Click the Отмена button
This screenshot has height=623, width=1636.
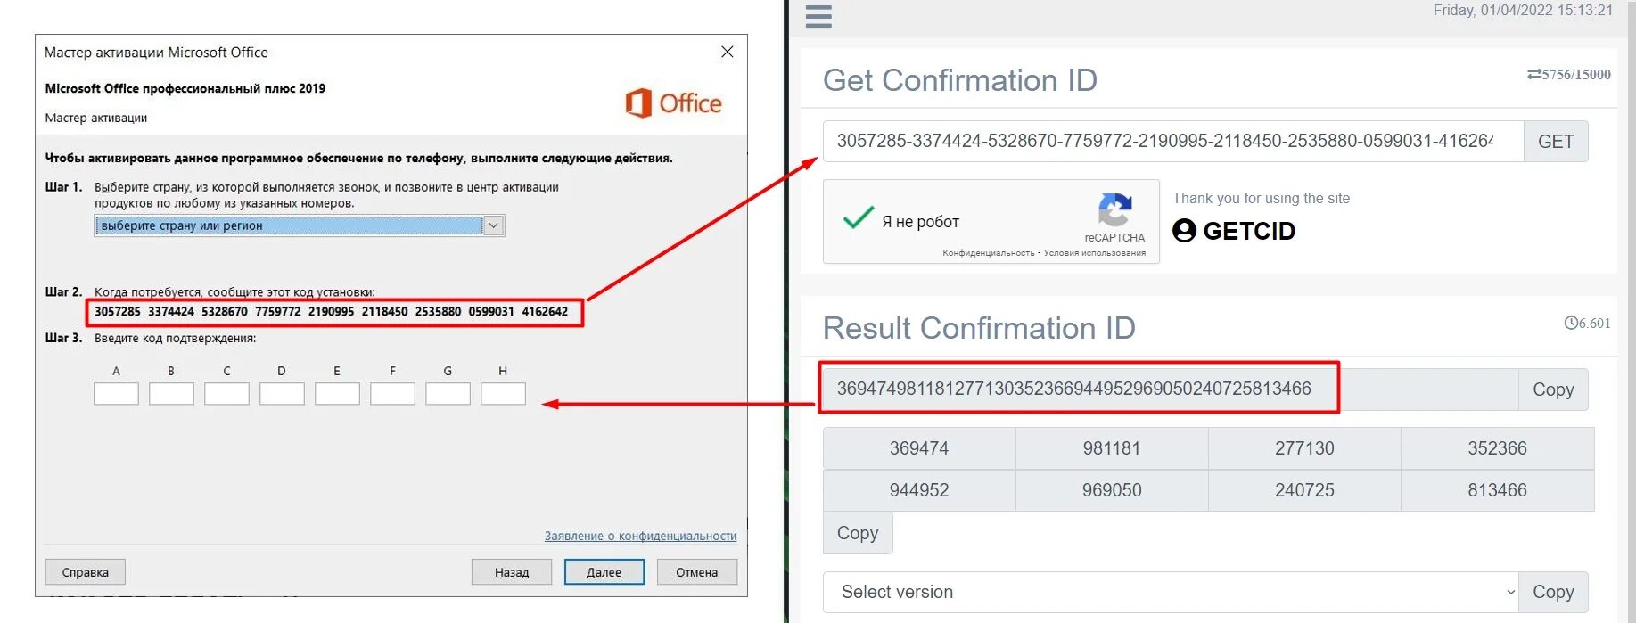point(696,572)
